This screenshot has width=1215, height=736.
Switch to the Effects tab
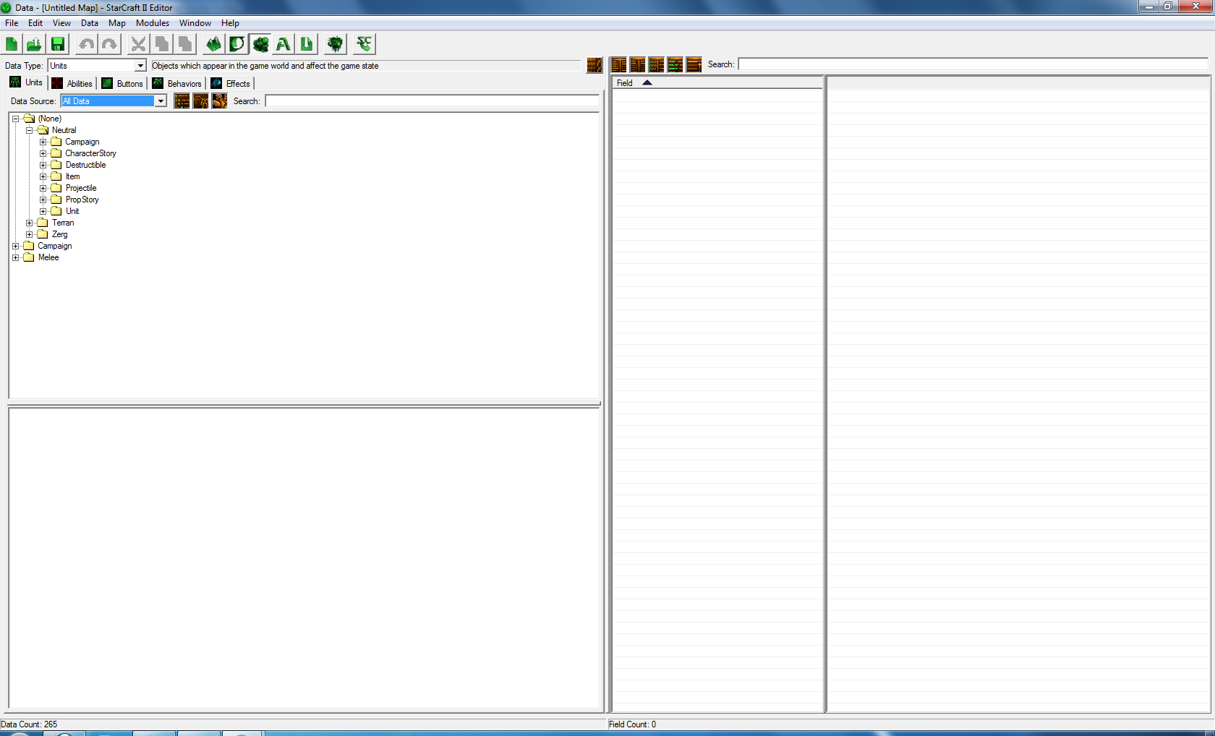click(231, 84)
